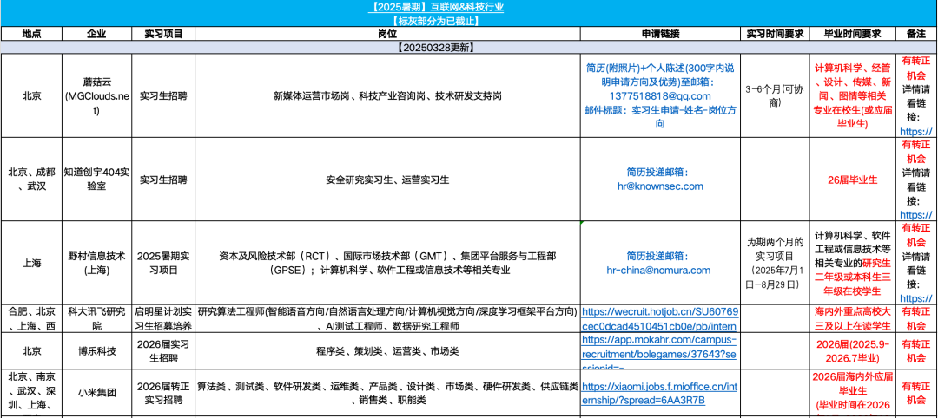Select the 资本及风险技术部（RCT） position cell
This screenshot has width=938, height=418.
tap(387, 263)
